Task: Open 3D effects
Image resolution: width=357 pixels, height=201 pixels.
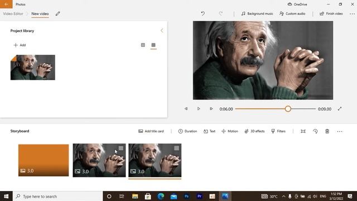Action: coord(254,131)
